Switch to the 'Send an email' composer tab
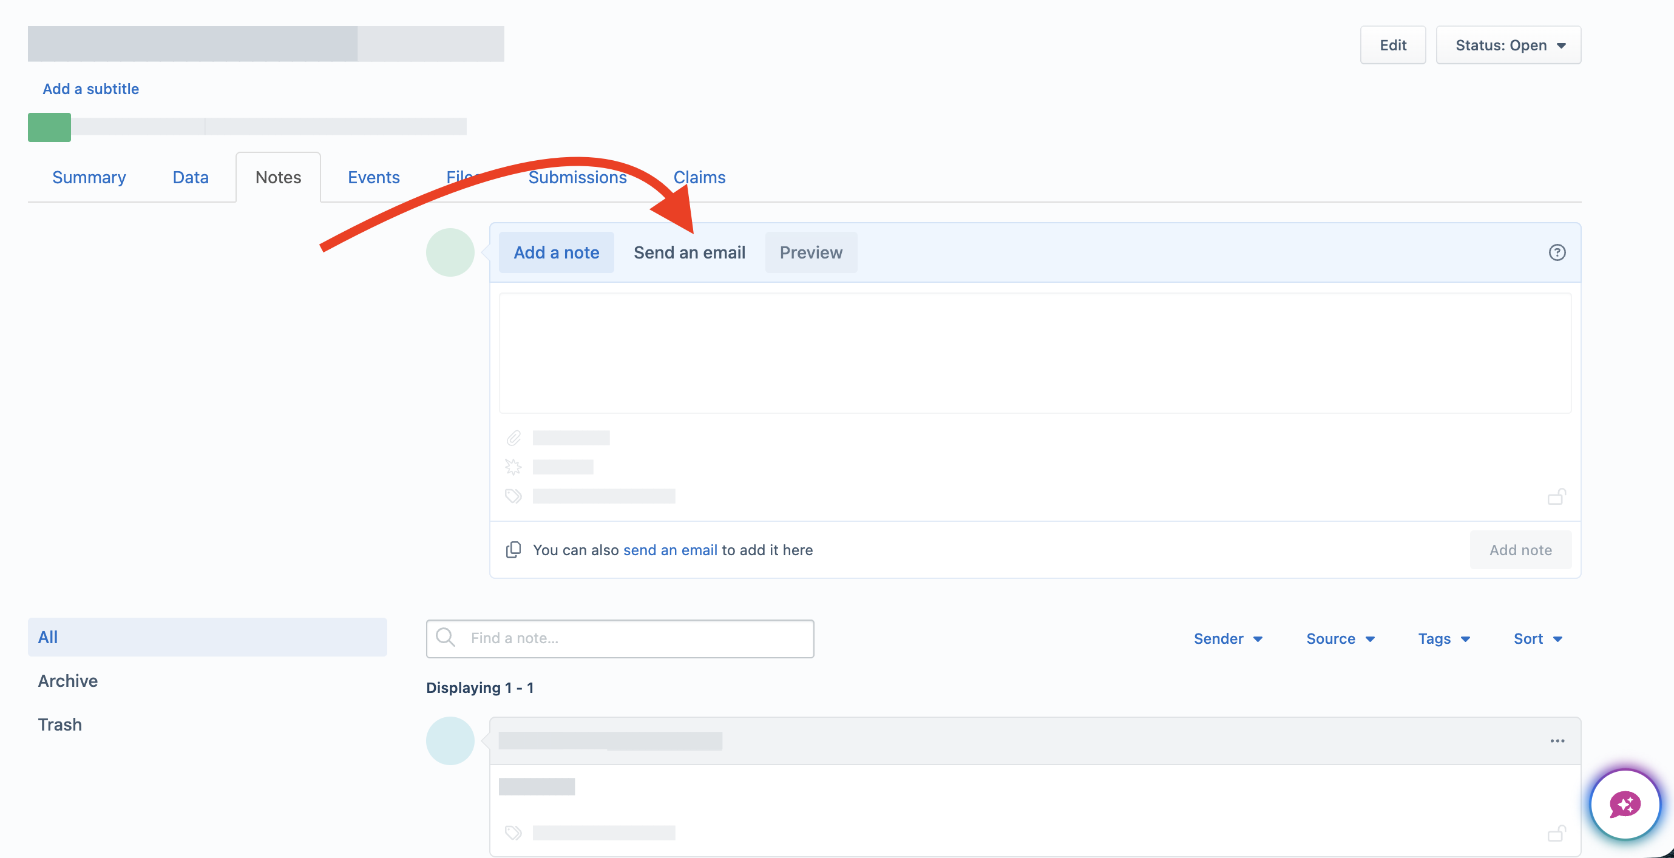Viewport: 1674px width, 858px height. coord(690,252)
